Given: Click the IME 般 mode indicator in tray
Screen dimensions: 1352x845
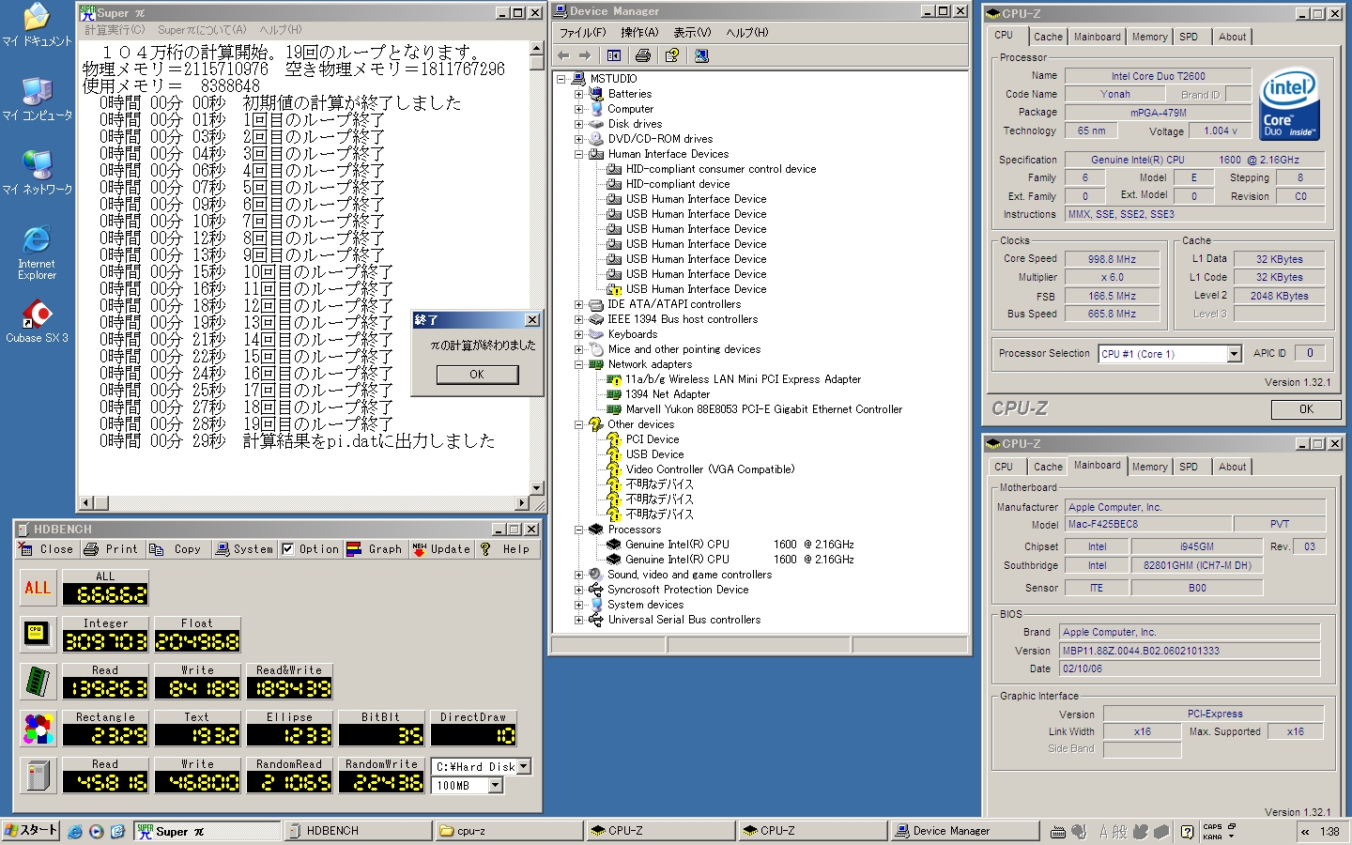Looking at the screenshot, I should (x=1119, y=831).
